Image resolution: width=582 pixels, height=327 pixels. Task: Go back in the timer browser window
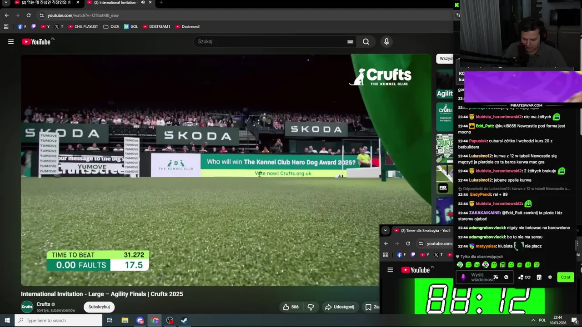click(386, 243)
